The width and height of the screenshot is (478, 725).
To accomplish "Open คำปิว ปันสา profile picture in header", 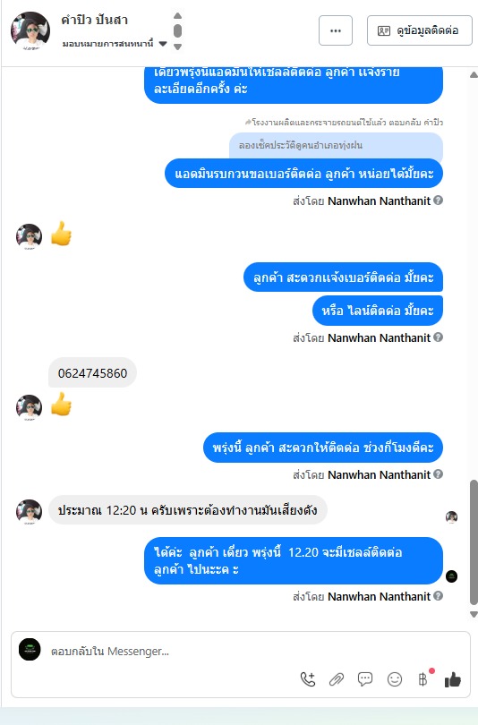I will coord(30,31).
